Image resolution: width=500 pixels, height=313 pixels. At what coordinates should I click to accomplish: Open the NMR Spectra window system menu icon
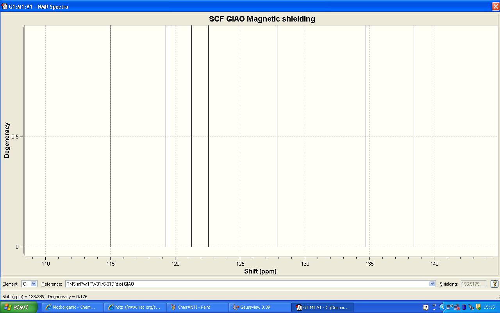pyautogui.click(x=4, y=6)
